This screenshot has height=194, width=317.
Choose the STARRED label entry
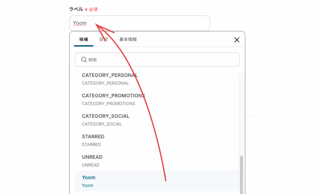coord(157,140)
